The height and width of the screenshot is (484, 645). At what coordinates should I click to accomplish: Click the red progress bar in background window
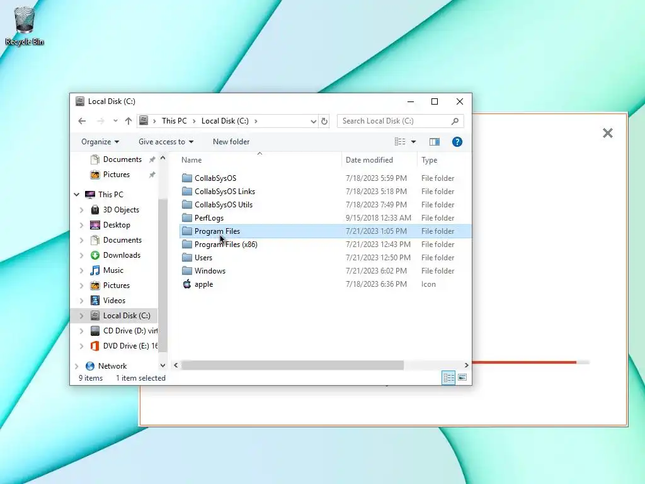pos(524,362)
